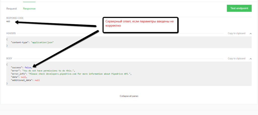Select the 403 response code value
Viewport: 258px width, 115px height.
click(x=8, y=22)
